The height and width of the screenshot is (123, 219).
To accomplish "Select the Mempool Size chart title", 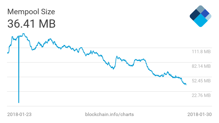I will pos(31,12).
